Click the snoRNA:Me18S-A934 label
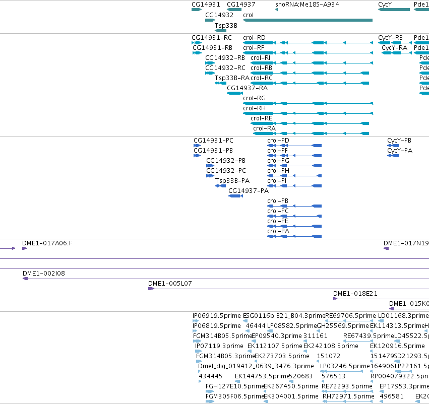Viewport: 429px width, 404px height. 307,5
